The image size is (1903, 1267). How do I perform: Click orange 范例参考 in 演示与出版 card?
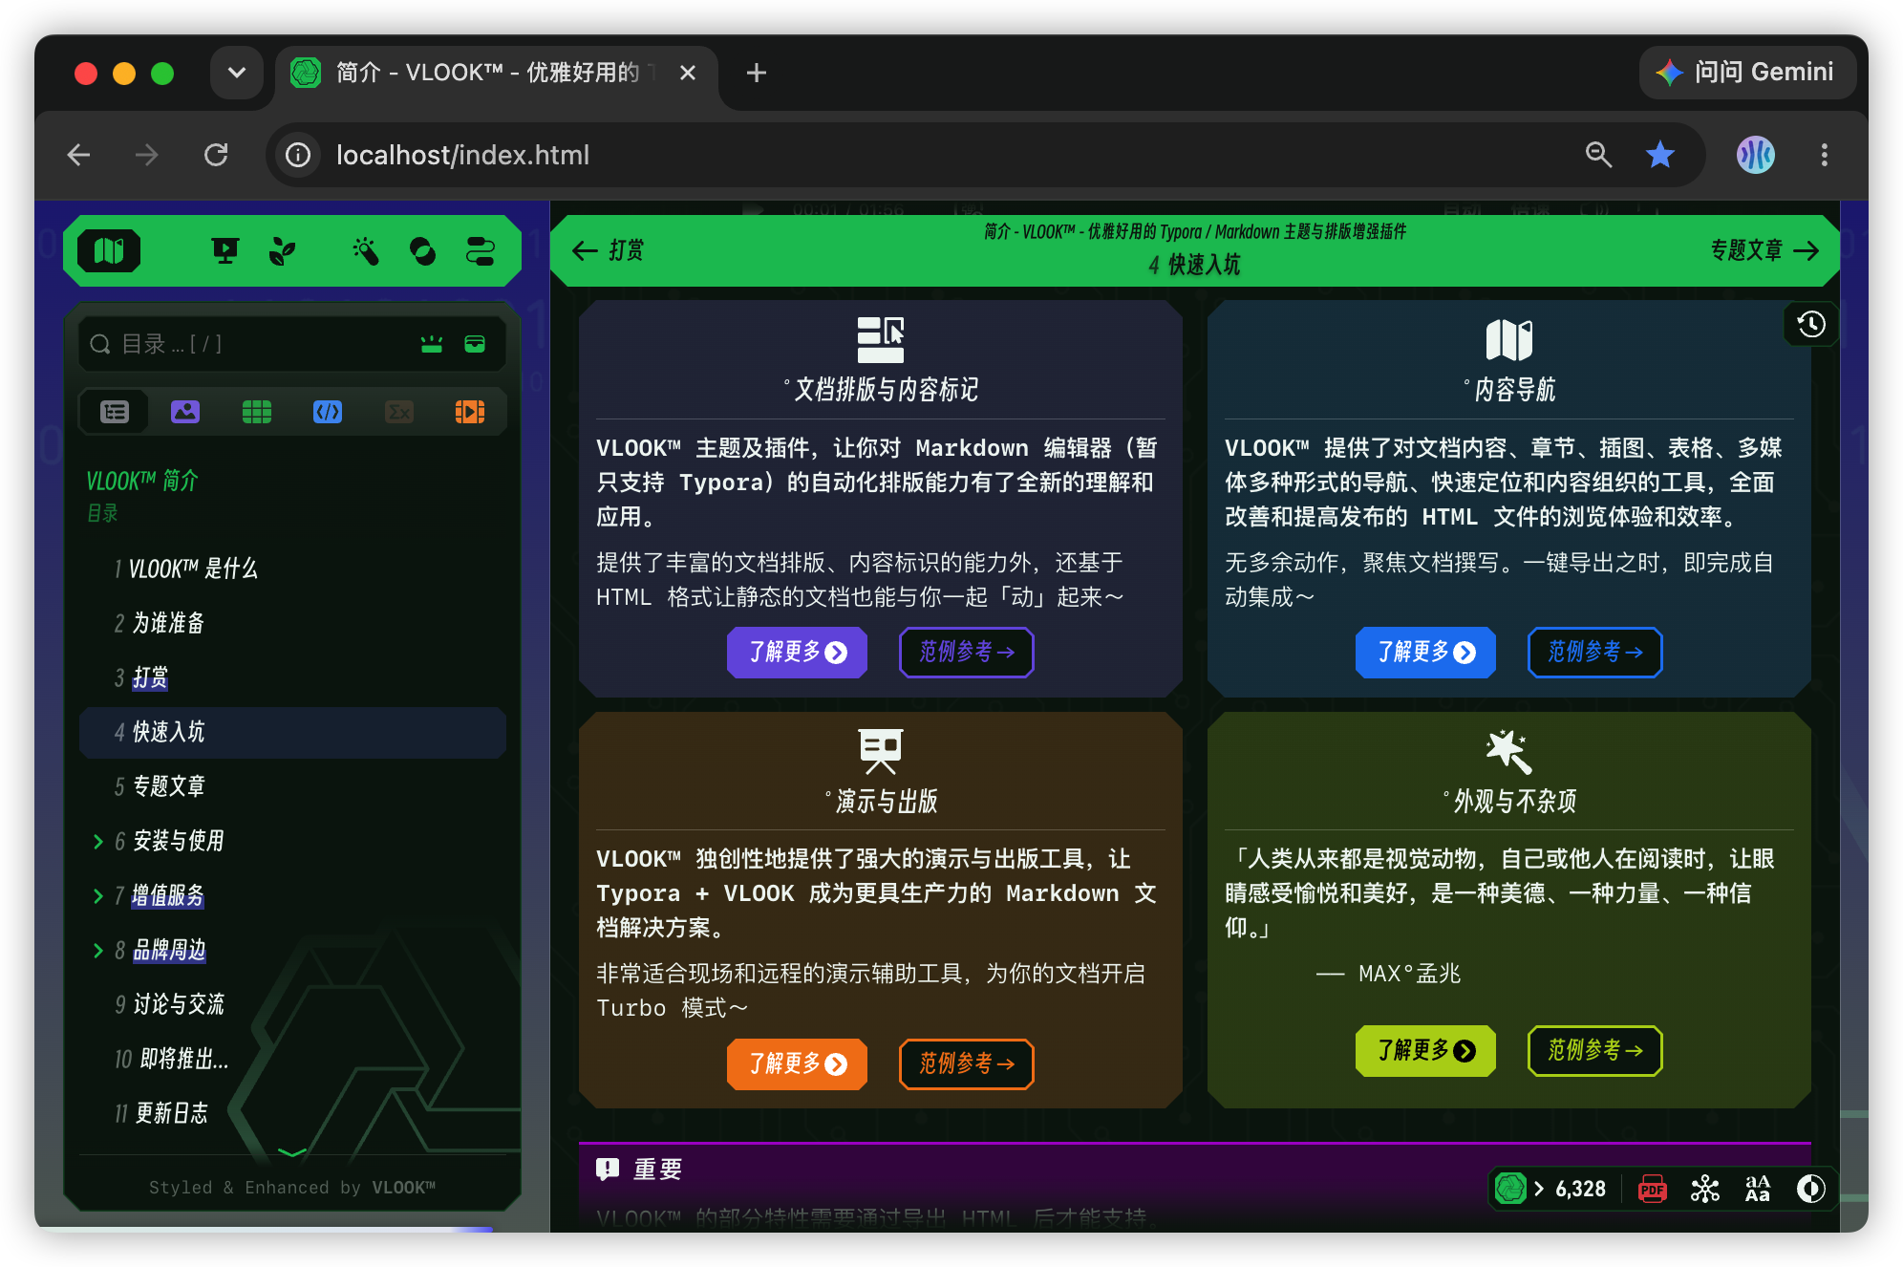click(x=966, y=1063)
